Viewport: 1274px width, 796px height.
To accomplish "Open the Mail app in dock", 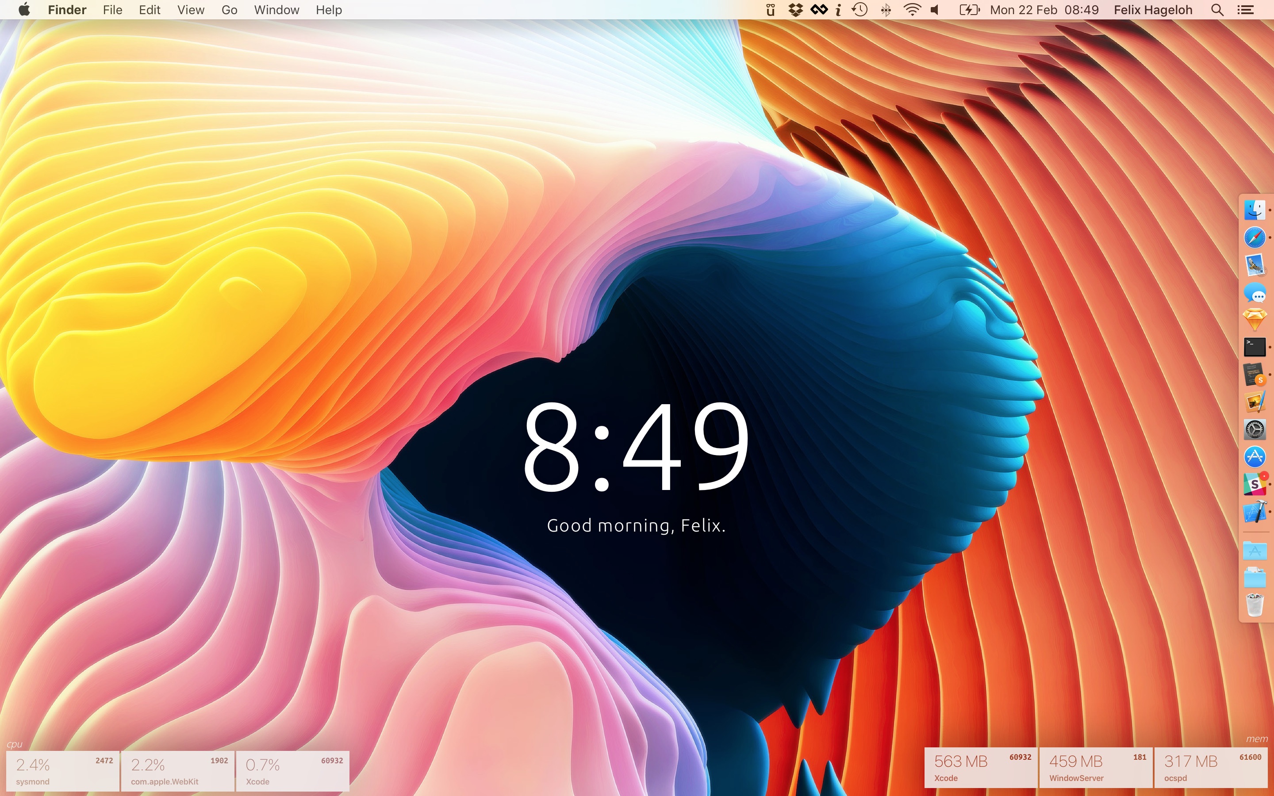I will [x=1255, y=265].
